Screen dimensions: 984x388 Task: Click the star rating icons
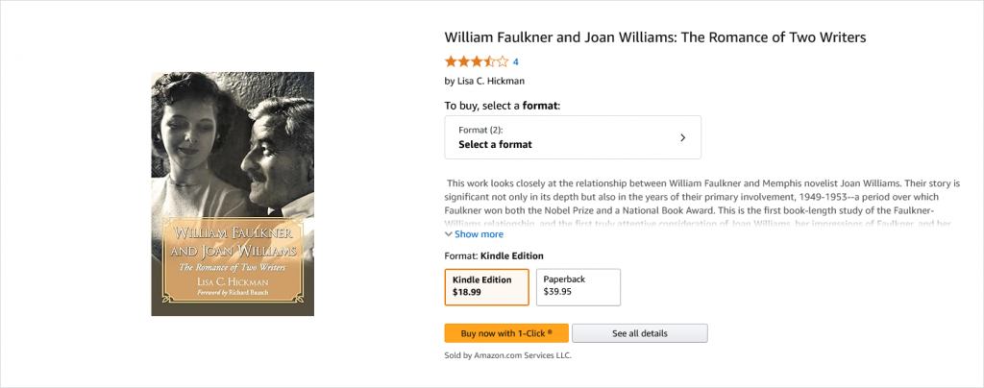pyautogui.click(x=477, y=61)
